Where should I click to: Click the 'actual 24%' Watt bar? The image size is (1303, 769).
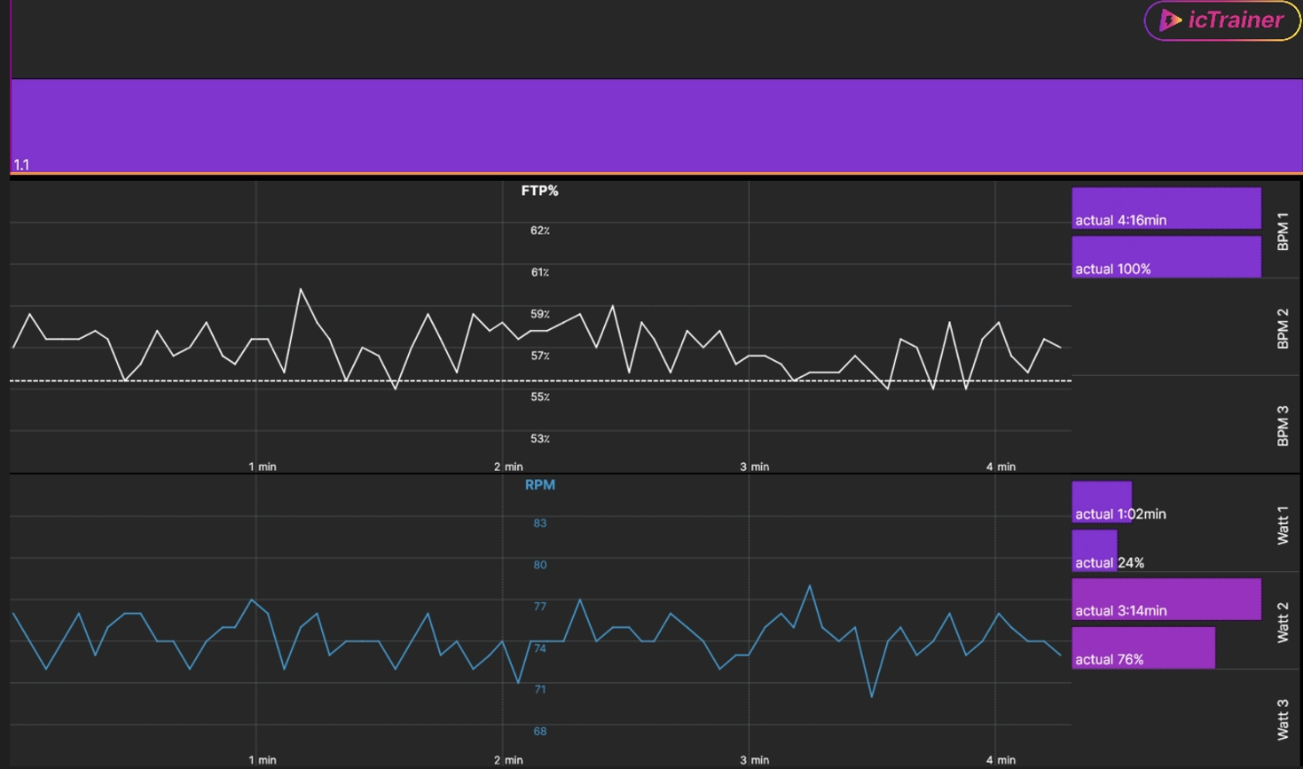pos(1095,551)
